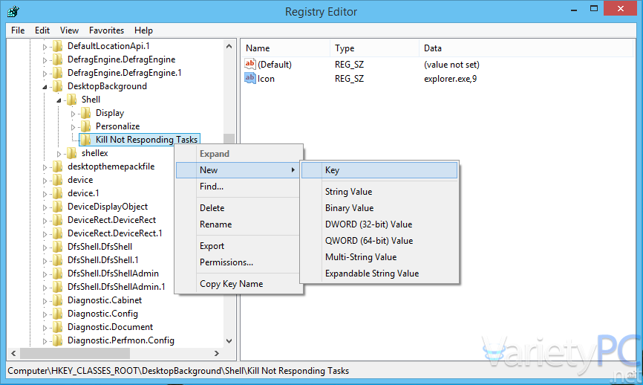643x385 pixels.
Task: Click the Personalize folder icon
Action: pos(86,126)
